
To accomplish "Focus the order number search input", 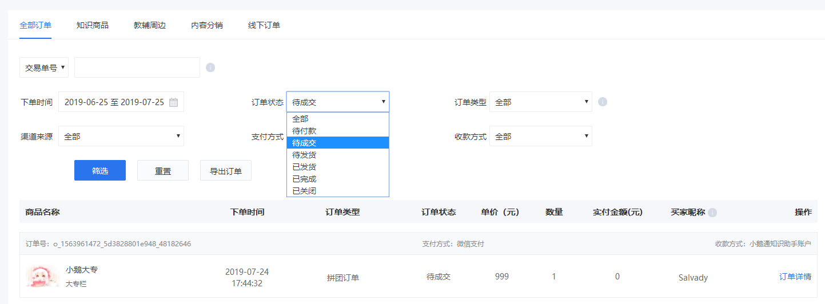I will pos(137,67).
